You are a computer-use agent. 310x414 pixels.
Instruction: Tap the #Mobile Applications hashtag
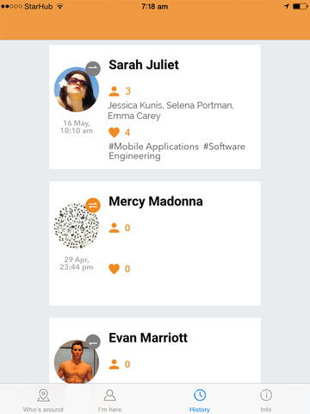click(x=153, y=147)
